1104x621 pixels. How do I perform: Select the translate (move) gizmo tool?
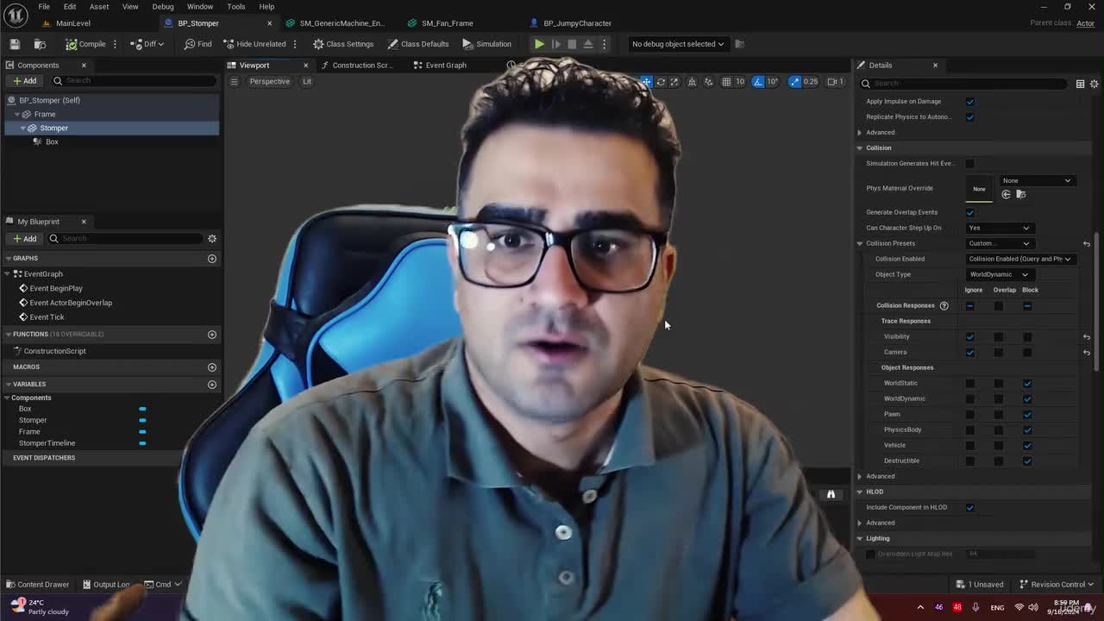(645, 82)
